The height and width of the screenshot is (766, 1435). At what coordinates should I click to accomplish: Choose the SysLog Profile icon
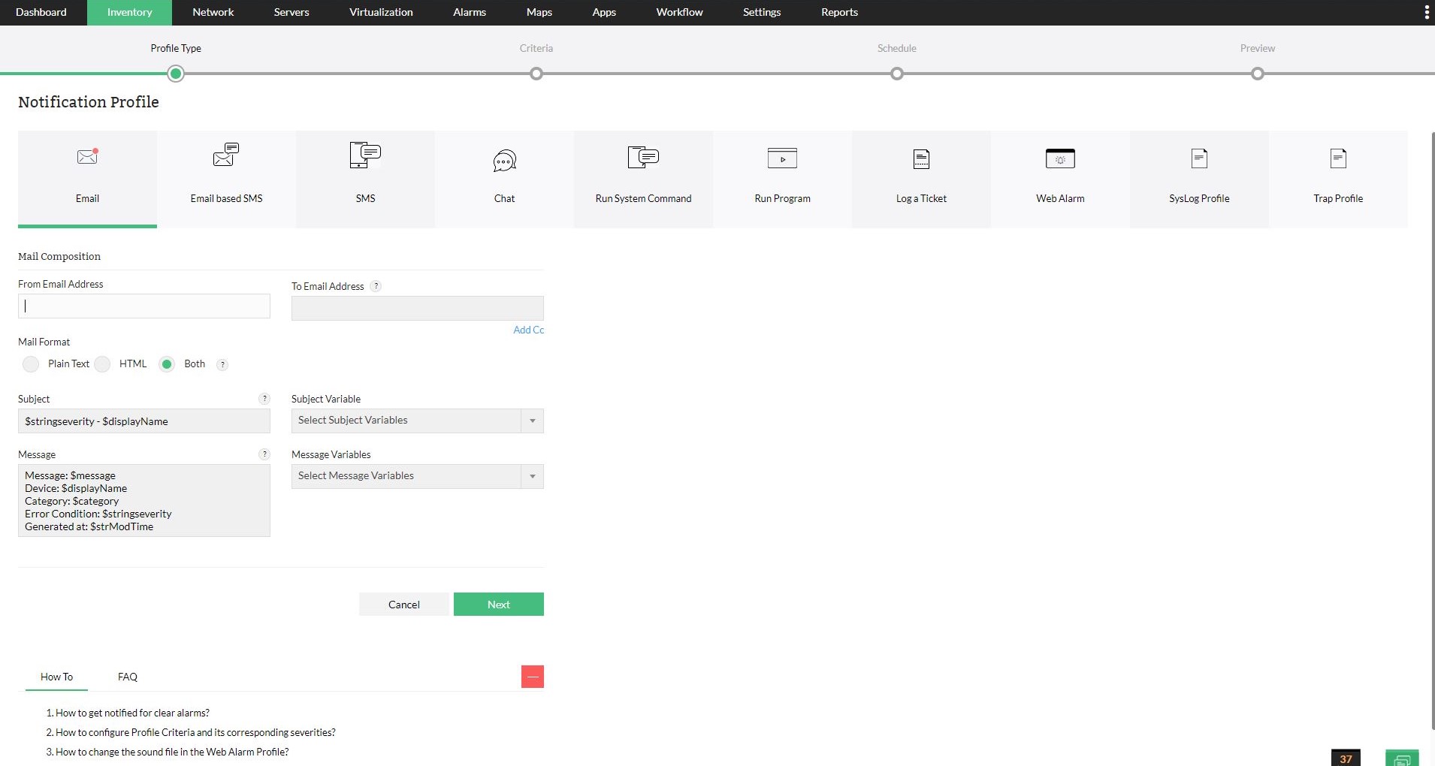click(x=1199, y=158)
